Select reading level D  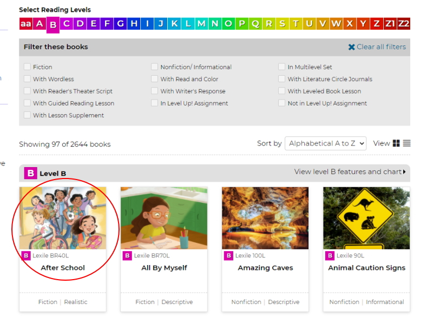point(80,23)
